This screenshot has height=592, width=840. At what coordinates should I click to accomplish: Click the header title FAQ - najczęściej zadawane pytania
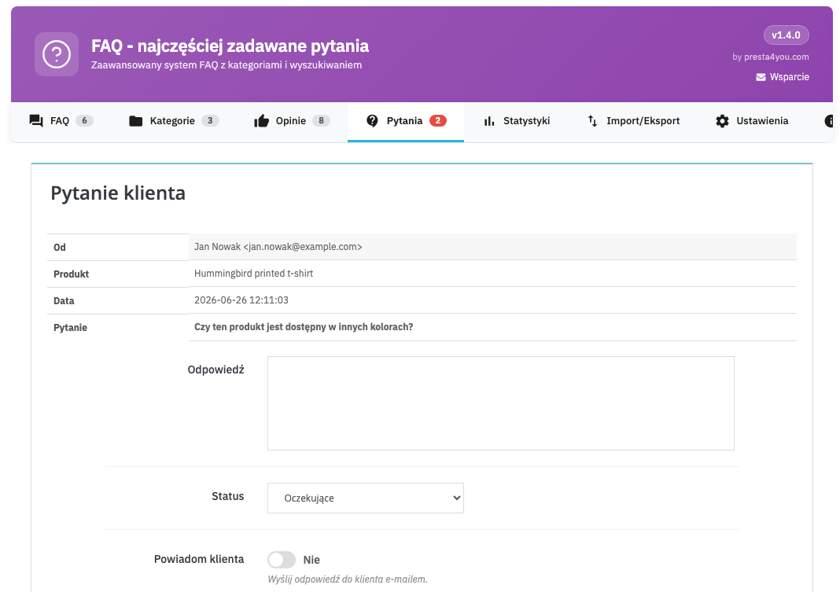[x=230, y=46]
